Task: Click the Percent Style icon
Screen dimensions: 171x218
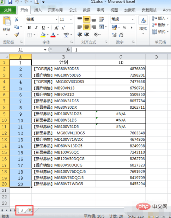Action: point(124,28)
